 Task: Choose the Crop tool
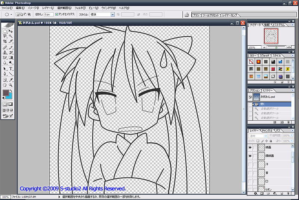click(x=5, y=42)
